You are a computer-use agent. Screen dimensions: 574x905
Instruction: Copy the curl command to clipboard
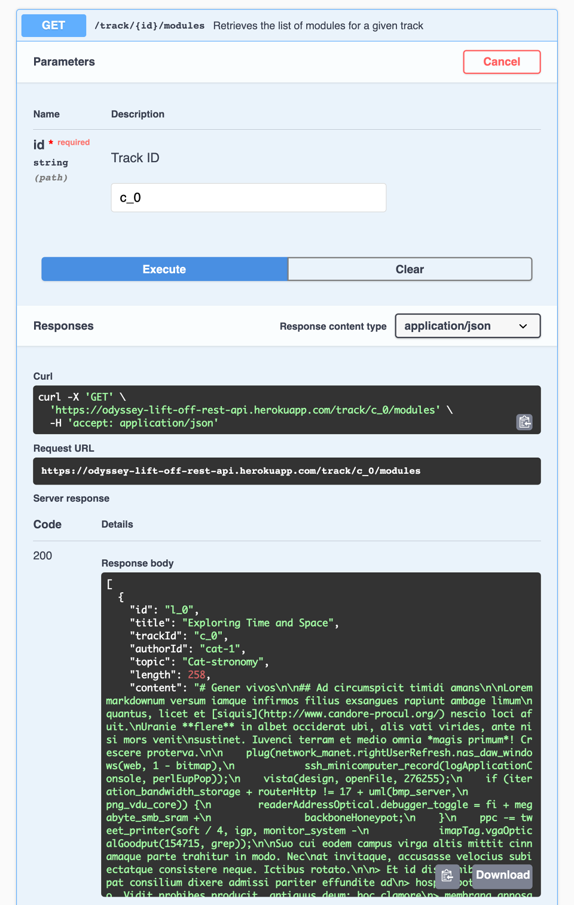(524, 422)
